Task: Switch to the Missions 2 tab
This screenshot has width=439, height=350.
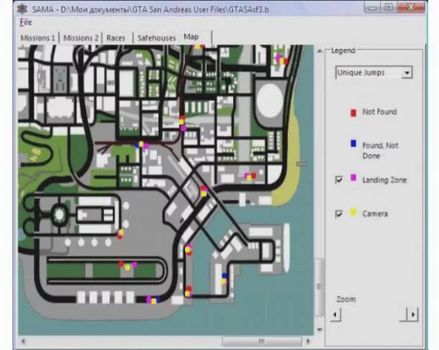Action: 81,38
